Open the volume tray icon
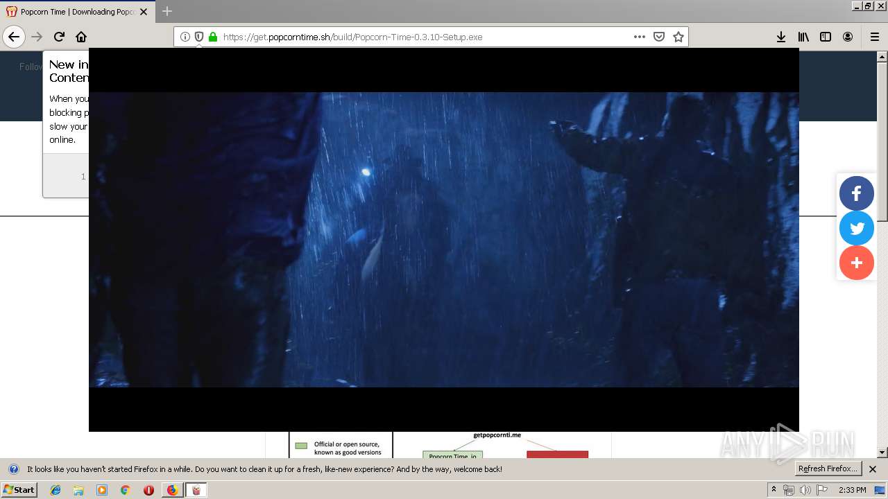The image size is (888, 499). click(x=805, y=490)
